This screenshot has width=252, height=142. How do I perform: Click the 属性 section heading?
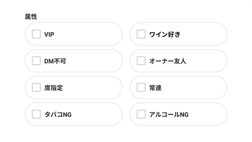point(31,17)
